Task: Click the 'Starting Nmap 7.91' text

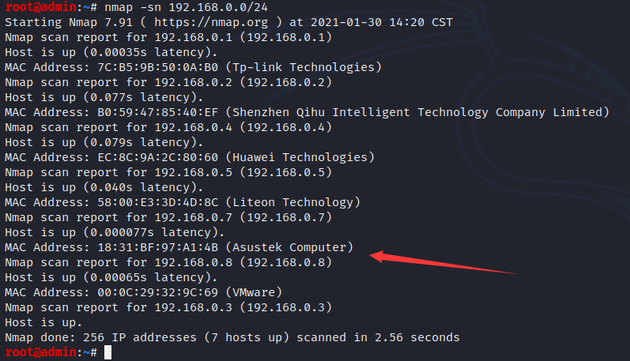Action: (69, 22)
